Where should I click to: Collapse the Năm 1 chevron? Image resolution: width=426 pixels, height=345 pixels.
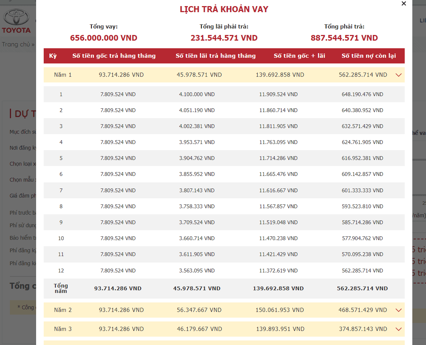point(398,75)
